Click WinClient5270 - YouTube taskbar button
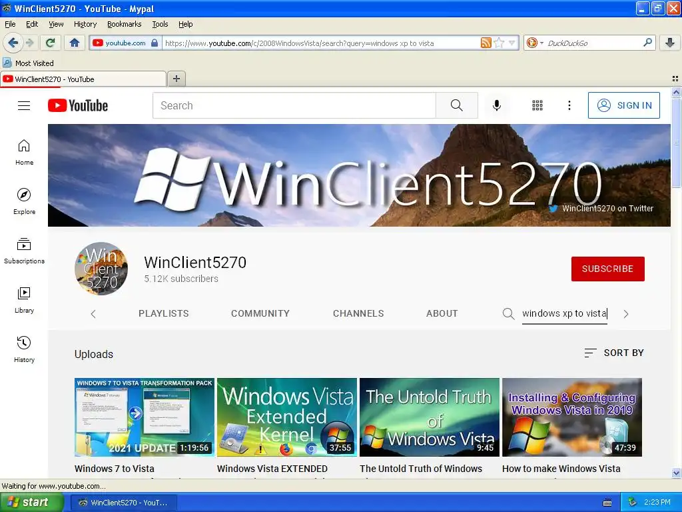The image size is (682, 512). coord(123,503)
